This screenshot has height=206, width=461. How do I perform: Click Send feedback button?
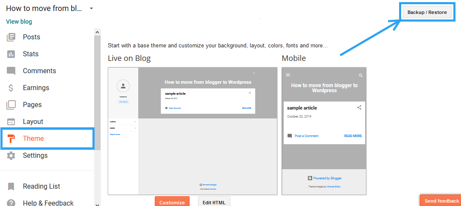(440, 201)
